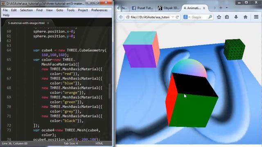
Task: Click the editor vertical scrollbar thumb
Action: [x=110, y=91]
